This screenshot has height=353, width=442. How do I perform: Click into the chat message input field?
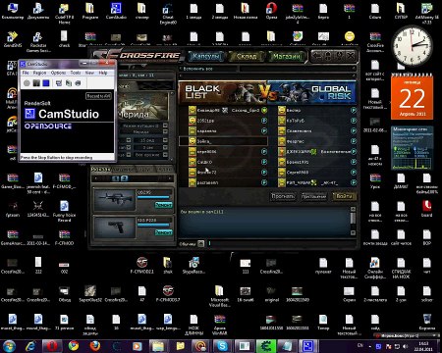(282, 243)
